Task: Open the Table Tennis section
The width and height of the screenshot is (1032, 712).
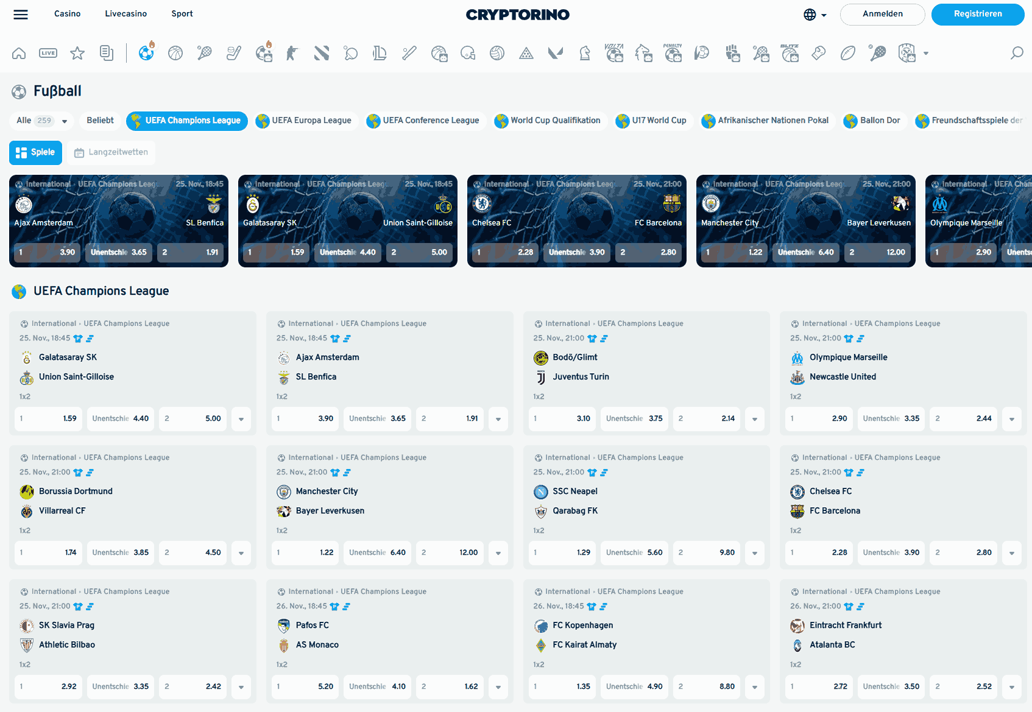Action: (x=351, y=53)
